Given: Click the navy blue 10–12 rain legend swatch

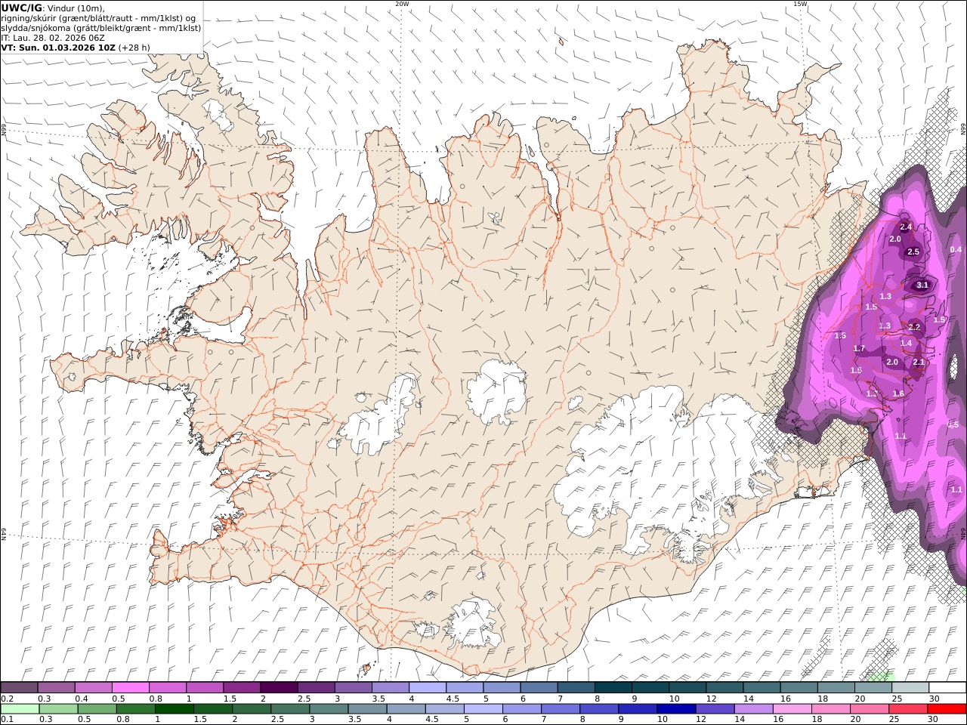Looking at the screenshot, I should click(x=677, y=709).
